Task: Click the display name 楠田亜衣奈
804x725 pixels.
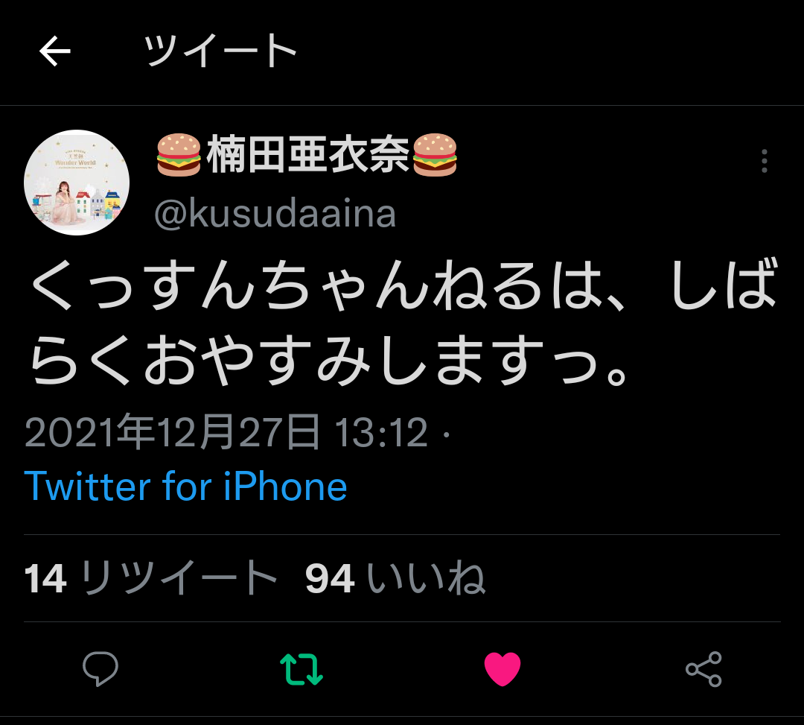Action: [307, 154]
